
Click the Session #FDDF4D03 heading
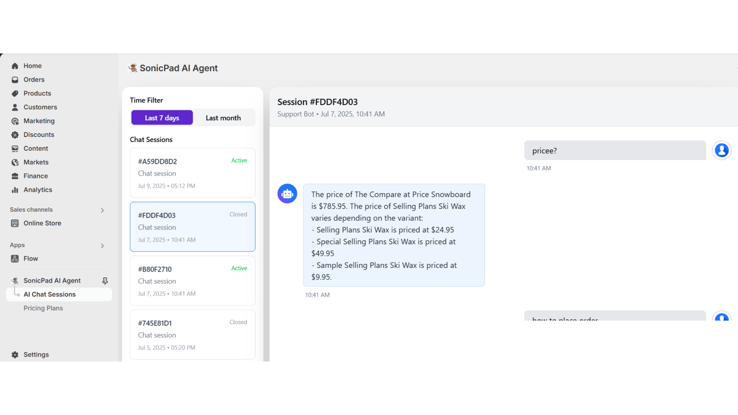pyautogui.click(x=317, y=102)
